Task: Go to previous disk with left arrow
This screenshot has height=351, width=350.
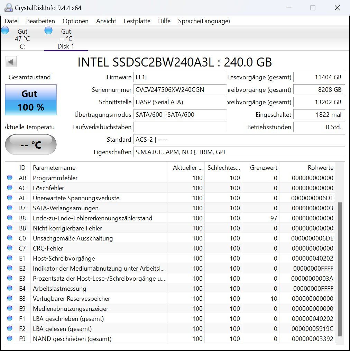Action: [11, 62]
